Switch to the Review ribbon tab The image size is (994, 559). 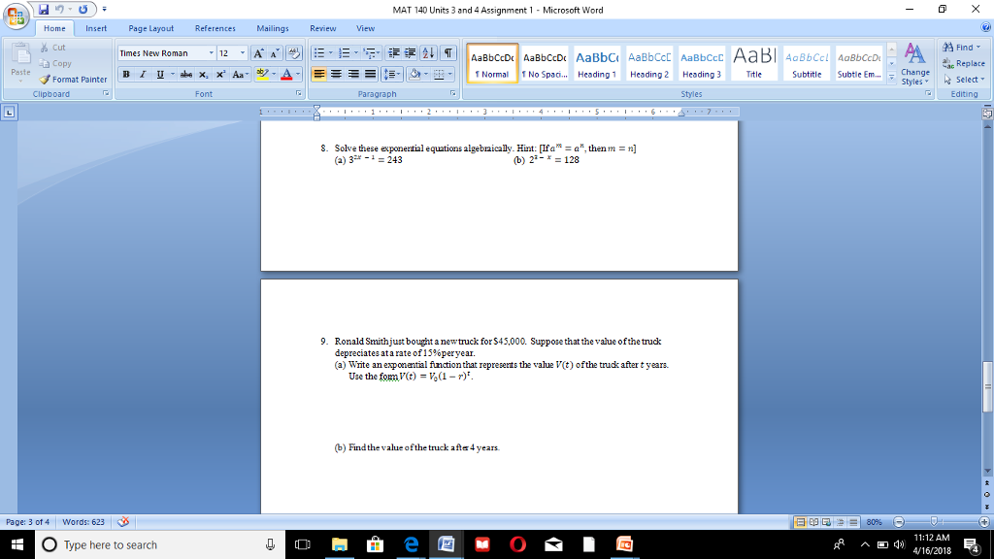click(322, 28)
